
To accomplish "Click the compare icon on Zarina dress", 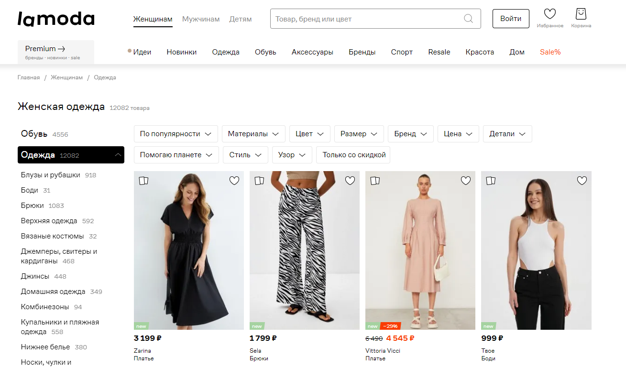I will [x=143, y=181].
